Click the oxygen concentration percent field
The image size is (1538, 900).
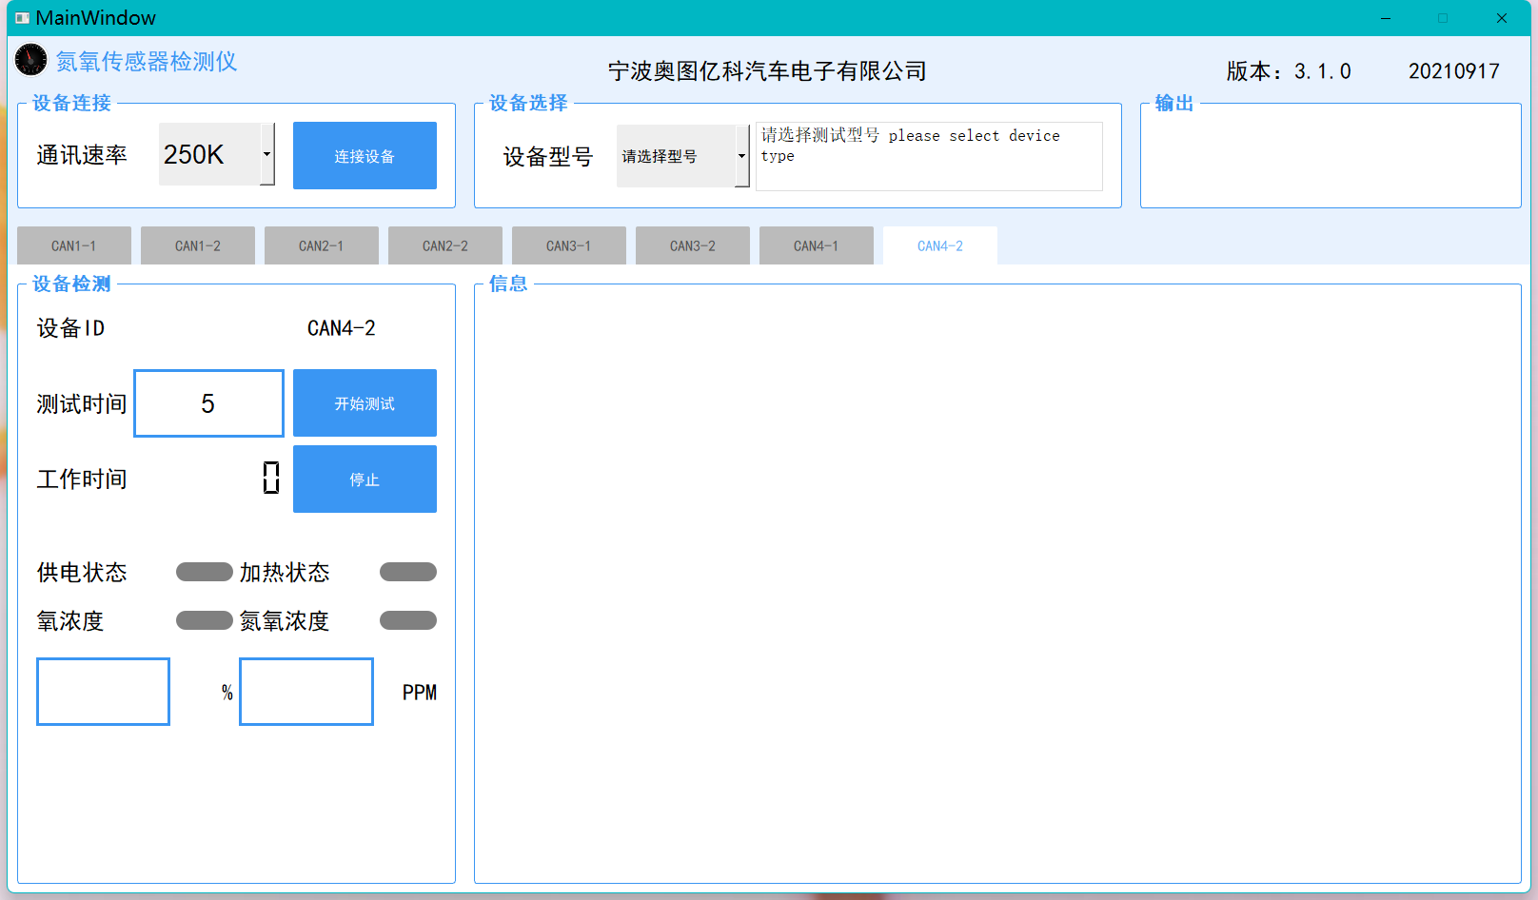click(x=103, y=692)
